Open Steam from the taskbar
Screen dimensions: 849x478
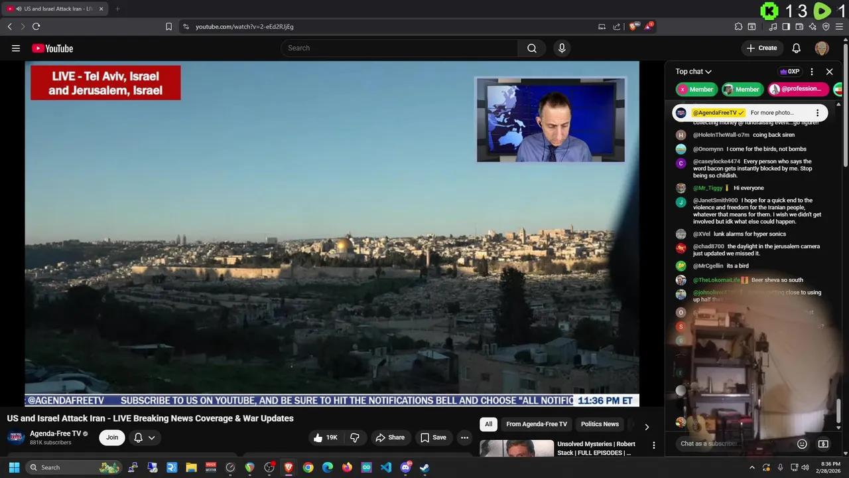coord(424,467)
